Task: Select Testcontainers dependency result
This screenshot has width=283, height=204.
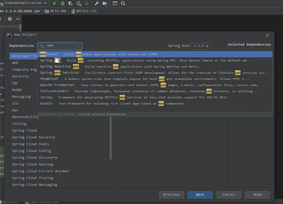Action: (x=155, y=91)
